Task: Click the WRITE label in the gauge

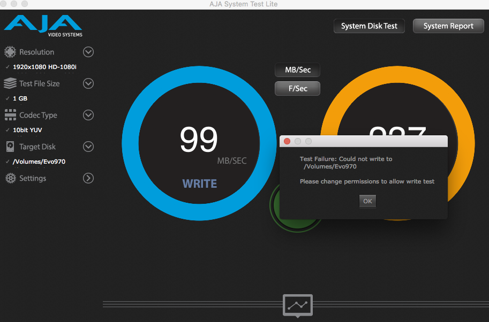Action: point(200,184)
